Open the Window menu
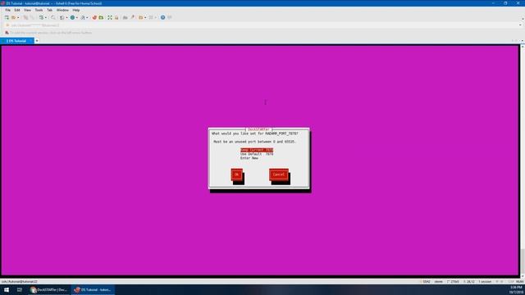The image size is (525, 295). [62, 10]
